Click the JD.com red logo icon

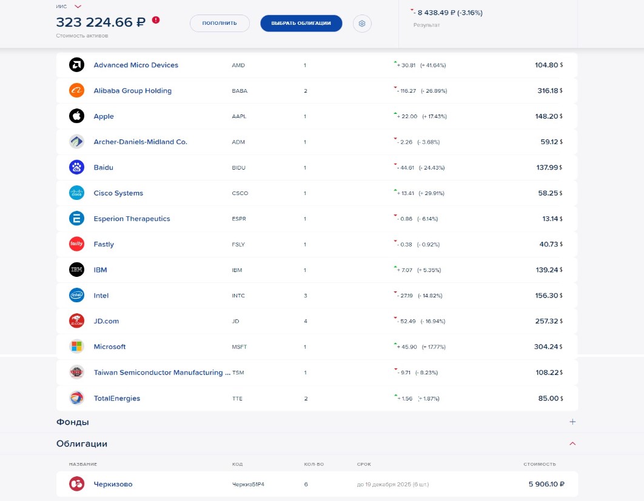click(76, 321)
